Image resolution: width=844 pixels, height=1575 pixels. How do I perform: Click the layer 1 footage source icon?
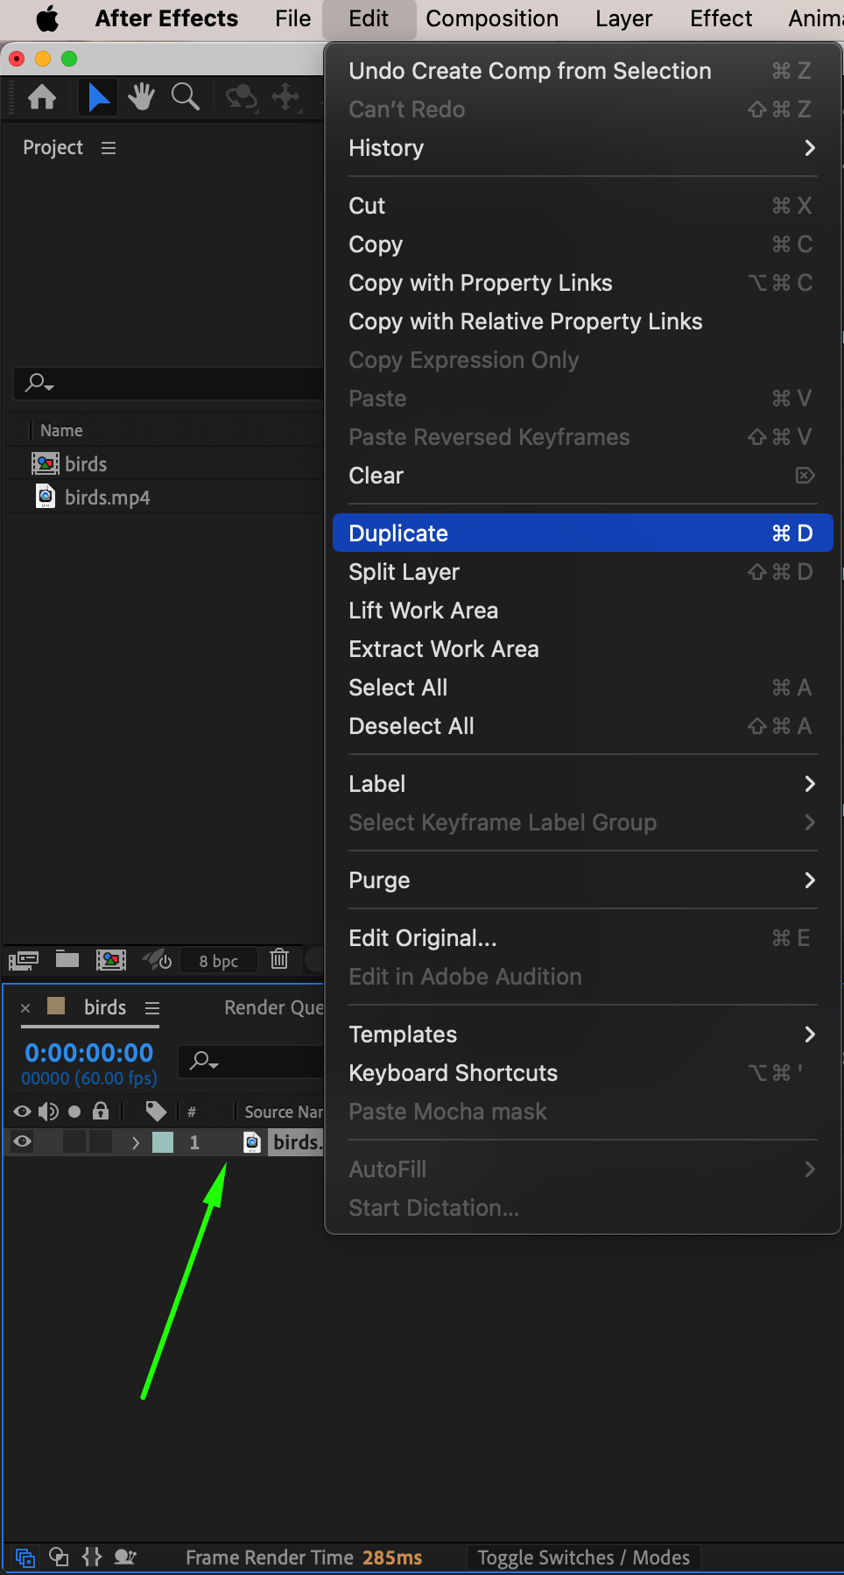point(252,1142)
